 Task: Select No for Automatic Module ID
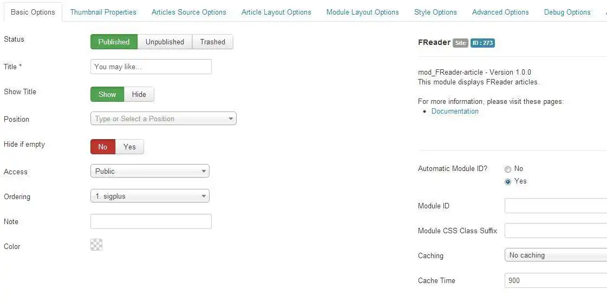pyautogui.click(x=508, y=169)
